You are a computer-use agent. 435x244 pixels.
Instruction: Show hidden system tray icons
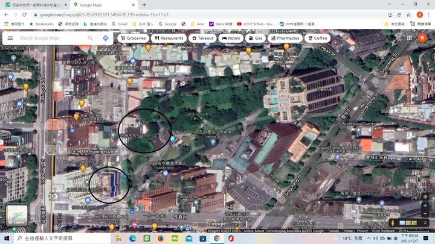(369, 238)
